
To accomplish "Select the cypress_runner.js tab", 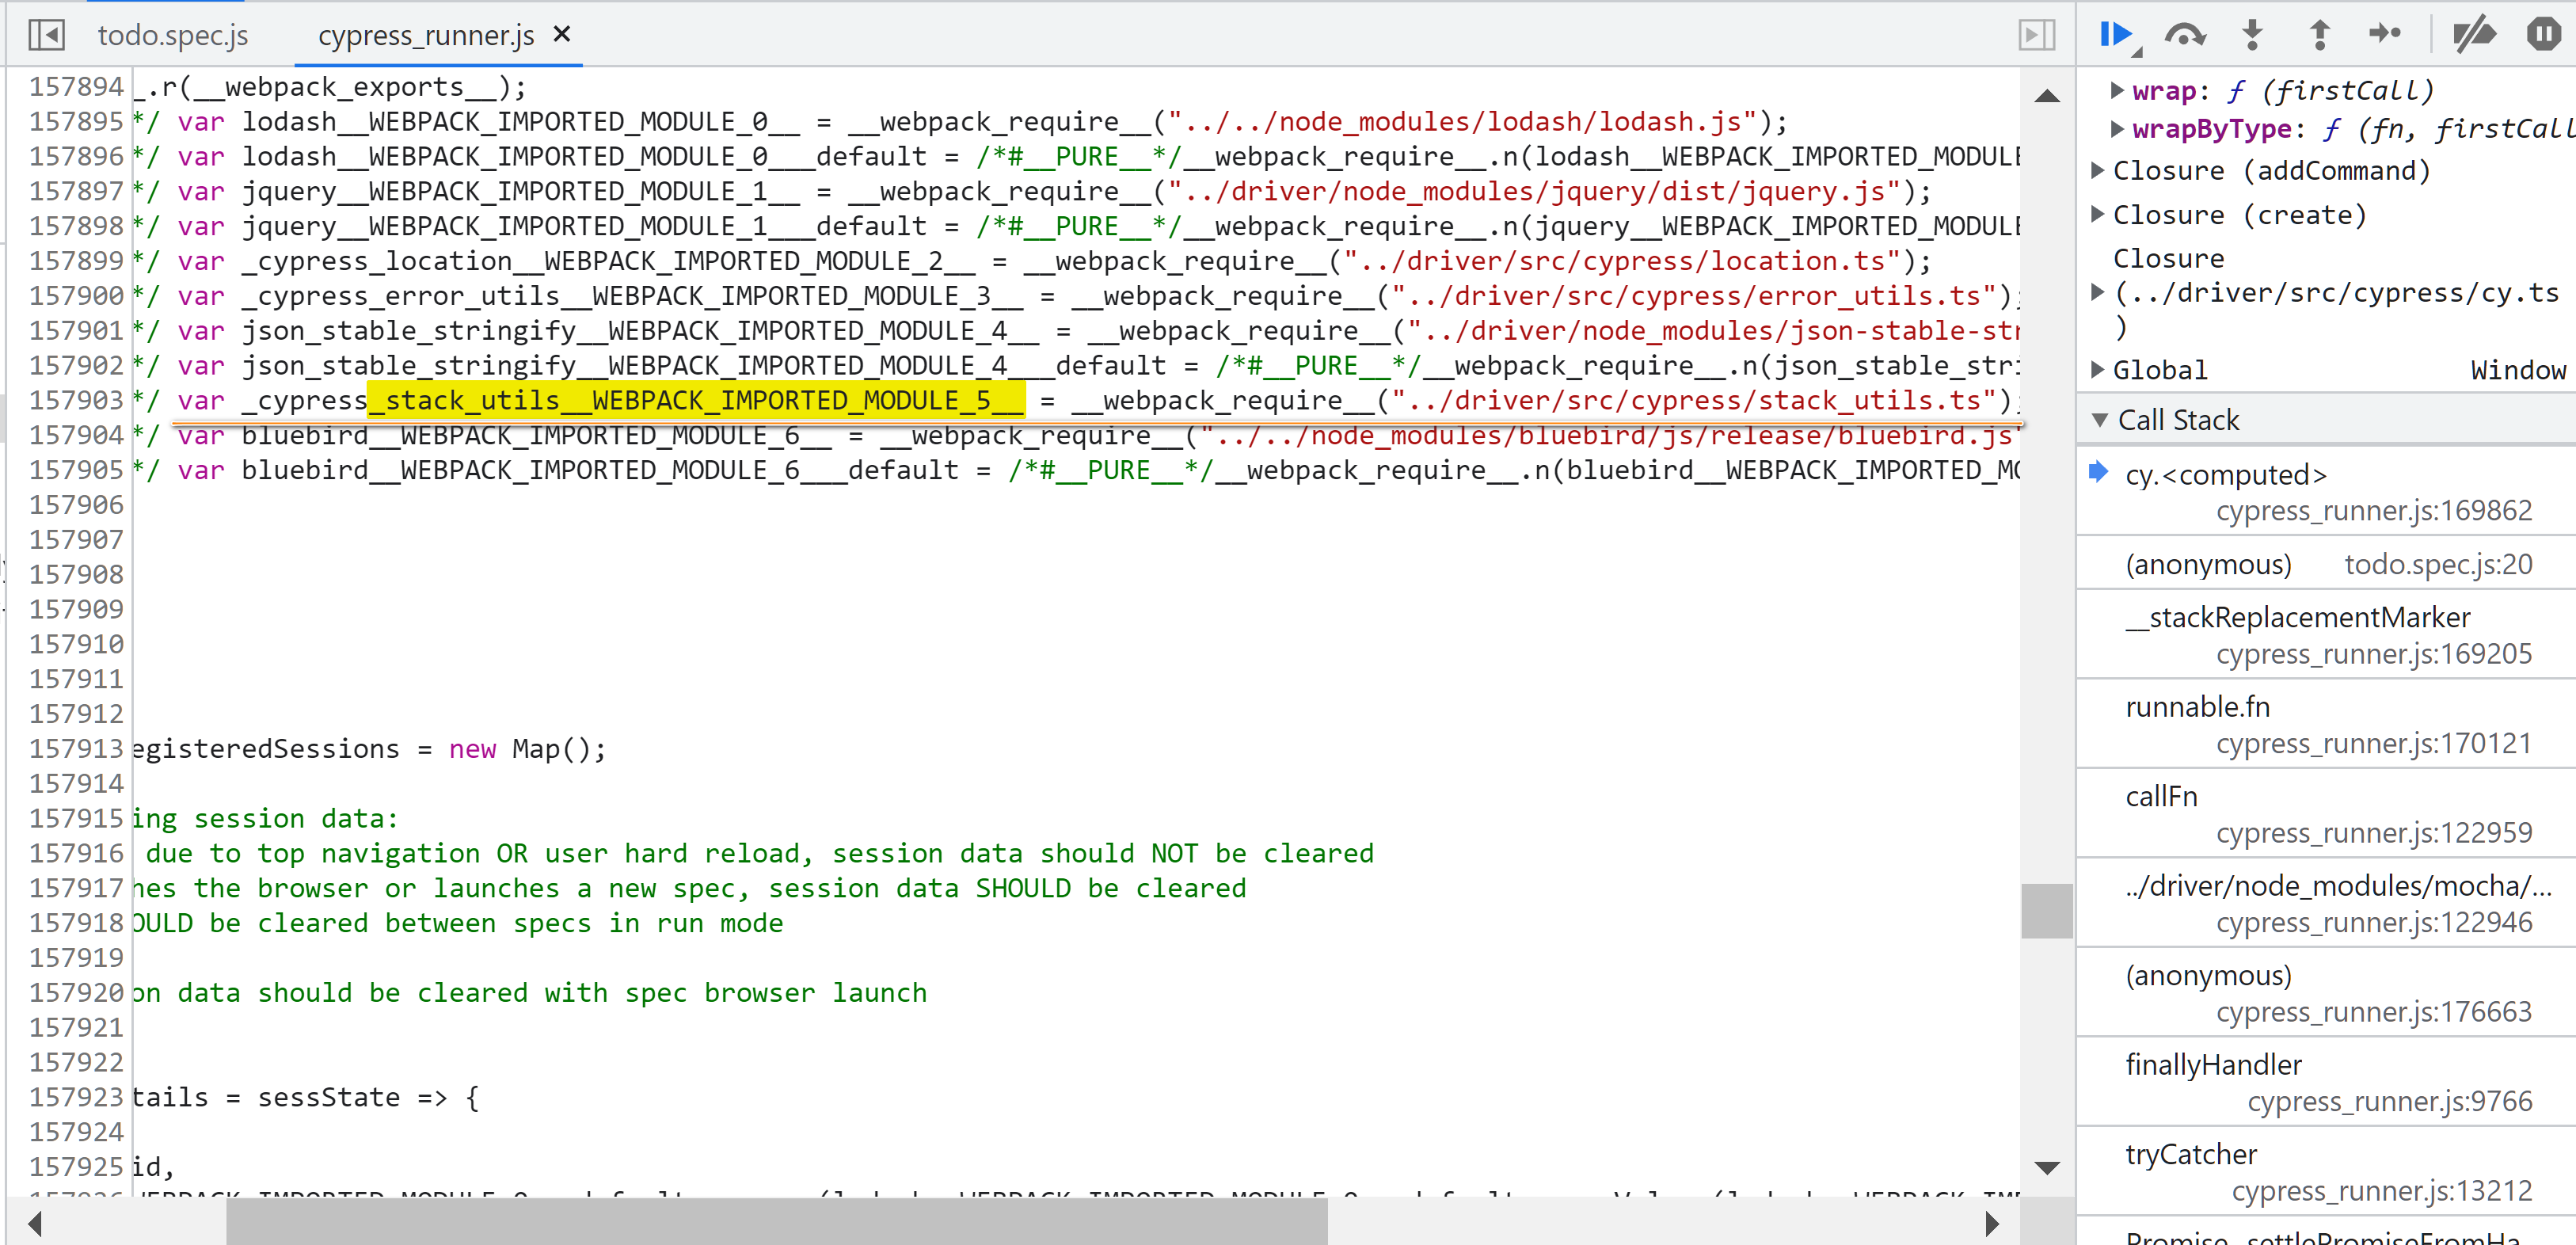I will point(425,35).
